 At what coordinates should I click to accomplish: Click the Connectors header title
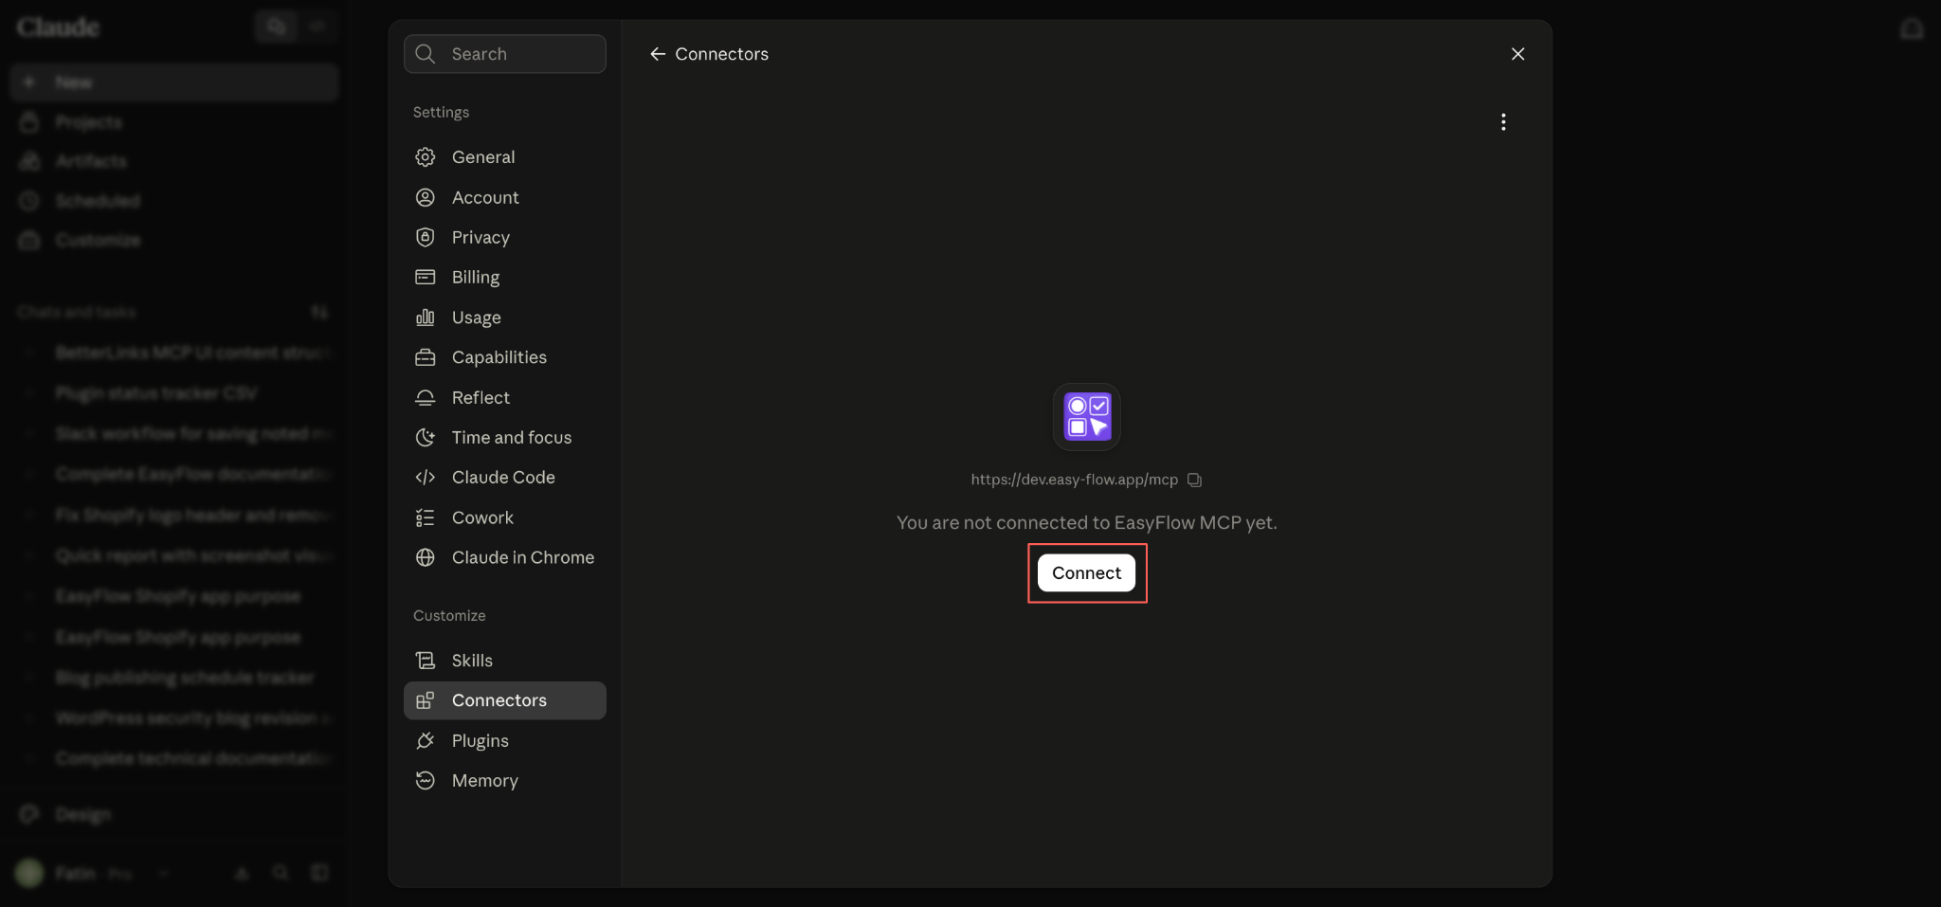pos(722,54)
